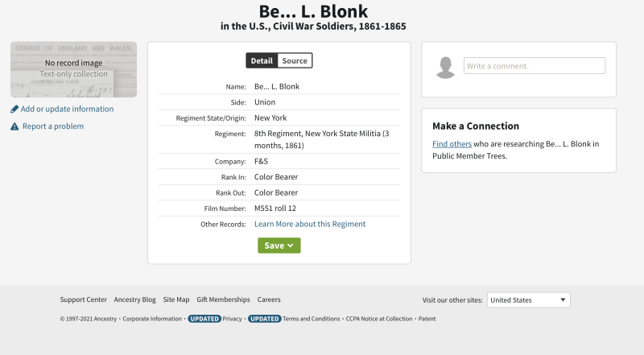Screen dimensions: 644x355
Task: Open Add or update information link
Action: 67,109
